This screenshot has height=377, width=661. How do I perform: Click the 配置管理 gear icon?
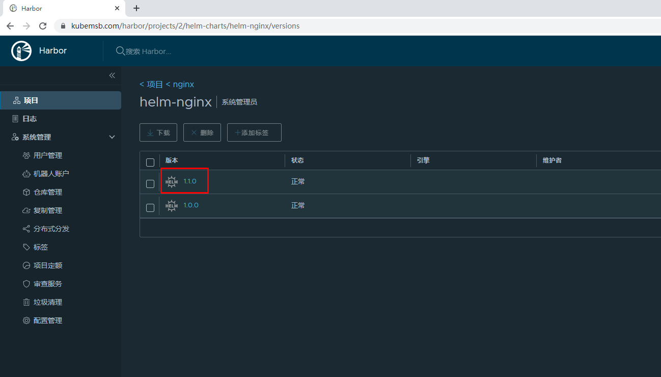tap(26, 320)
